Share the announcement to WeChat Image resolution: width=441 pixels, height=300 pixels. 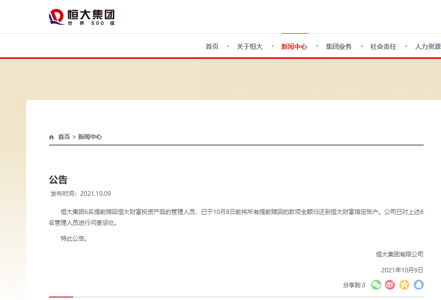point(376,285)
